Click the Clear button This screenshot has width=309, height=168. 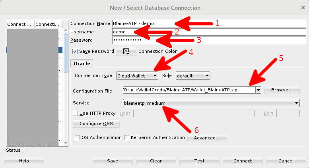(x=156, y=161)
